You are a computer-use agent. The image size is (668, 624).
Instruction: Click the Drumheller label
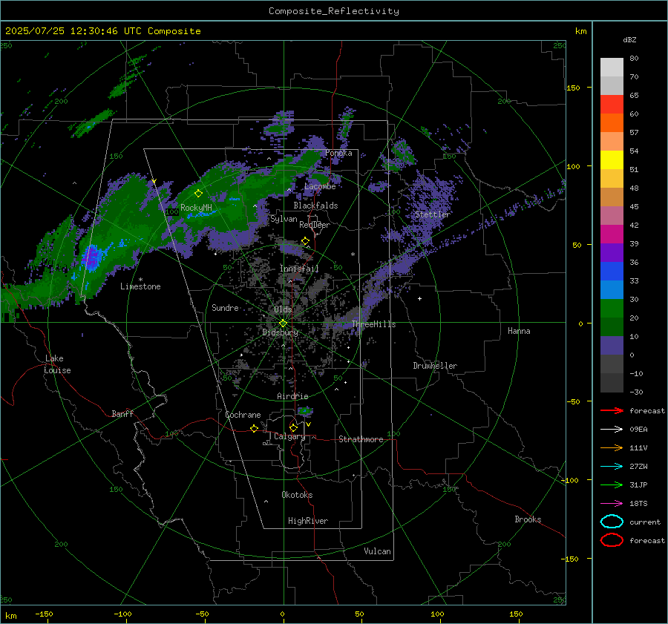point(435,366)
